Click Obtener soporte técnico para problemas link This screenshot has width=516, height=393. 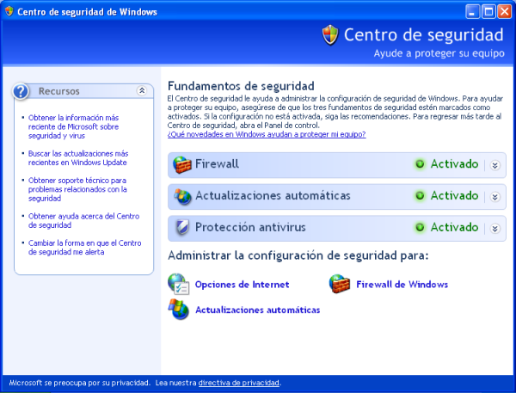[x=72, y=189]
